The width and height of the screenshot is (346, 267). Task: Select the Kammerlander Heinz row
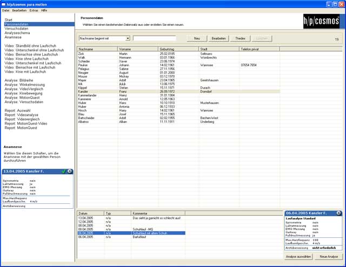click(178, 95)
